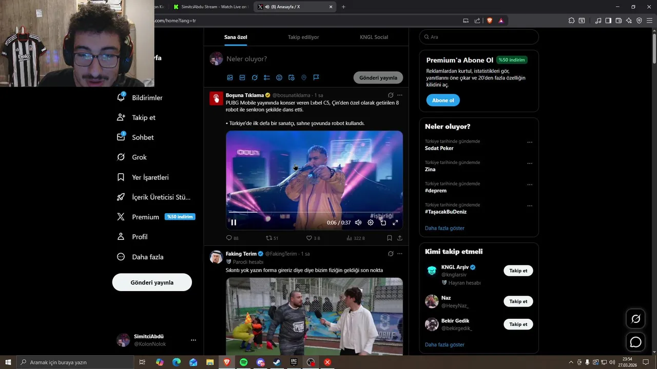Open Brave main hamburger menu
The height and width of the screenshot is (369, 657).
click(649, 20)
